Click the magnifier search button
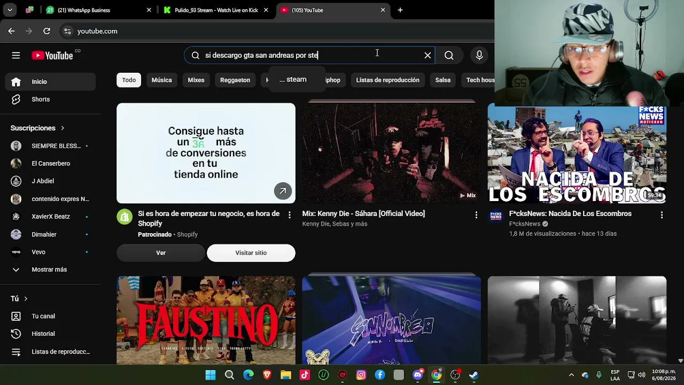The width and height of the screenshot is (684, 385). coord(449,55)
